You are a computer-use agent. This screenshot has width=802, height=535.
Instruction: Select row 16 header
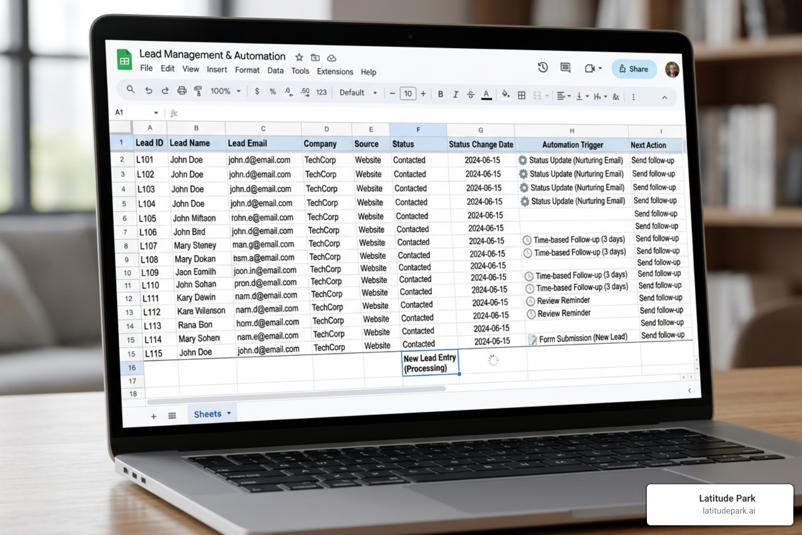coord(132,368)
